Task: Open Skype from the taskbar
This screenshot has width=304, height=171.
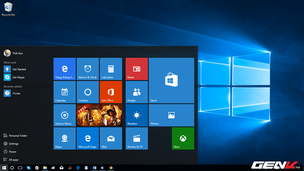Action: coord(28,168)
